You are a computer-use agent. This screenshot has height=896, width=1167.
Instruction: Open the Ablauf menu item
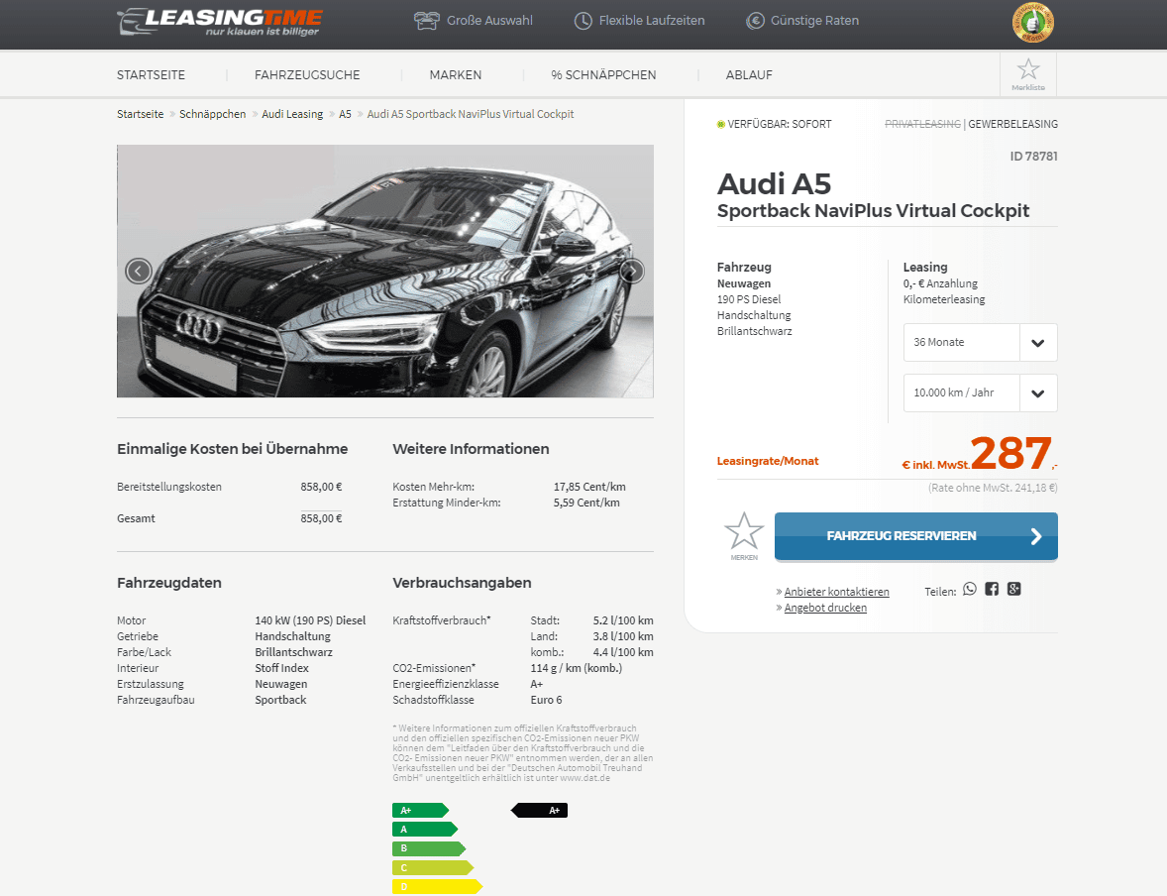click(749, 75)
